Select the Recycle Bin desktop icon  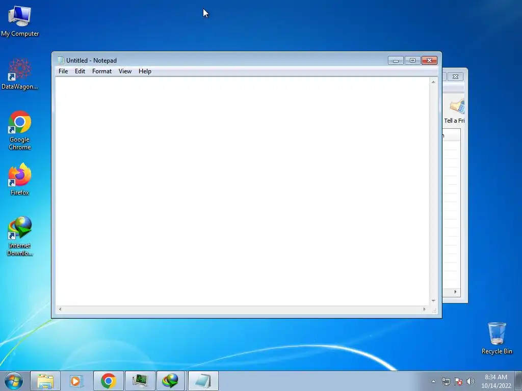[x=497, y=338]
